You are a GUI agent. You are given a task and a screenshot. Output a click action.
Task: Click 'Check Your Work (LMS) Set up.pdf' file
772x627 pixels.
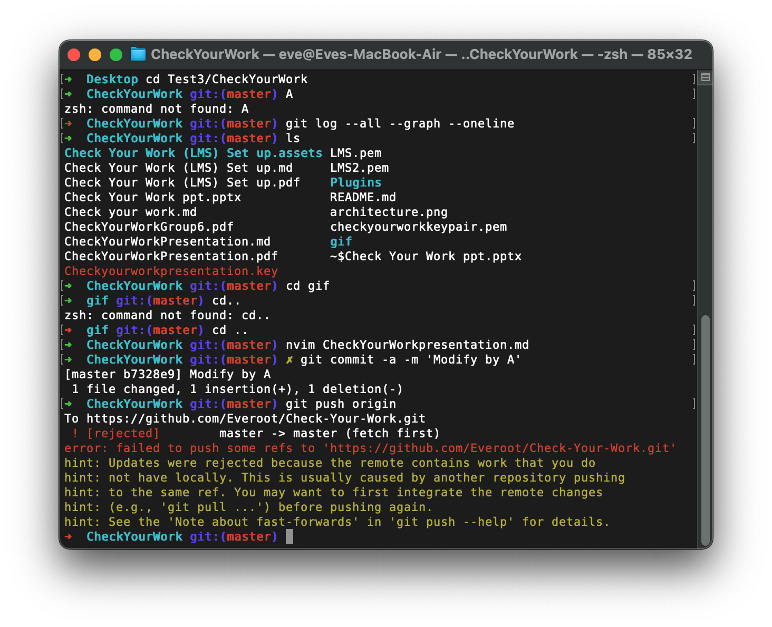pyautogui.click(x=182, y=182)
